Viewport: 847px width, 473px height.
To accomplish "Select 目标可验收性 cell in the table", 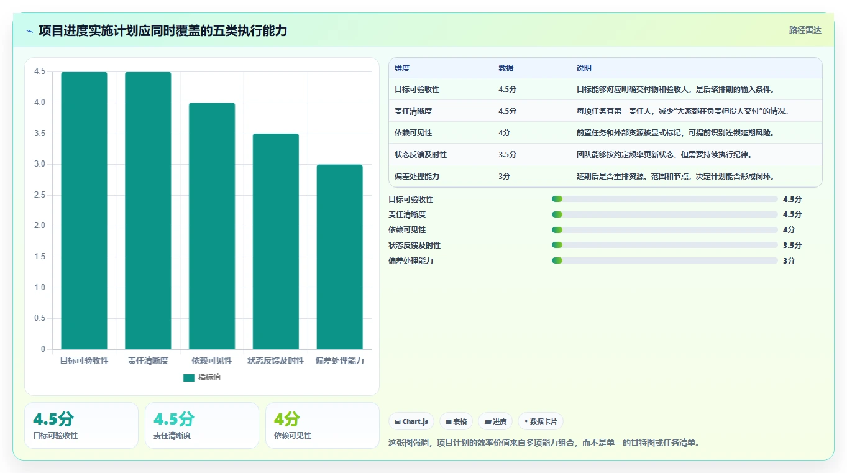I will pyautogui.click(x=417, y=90).
